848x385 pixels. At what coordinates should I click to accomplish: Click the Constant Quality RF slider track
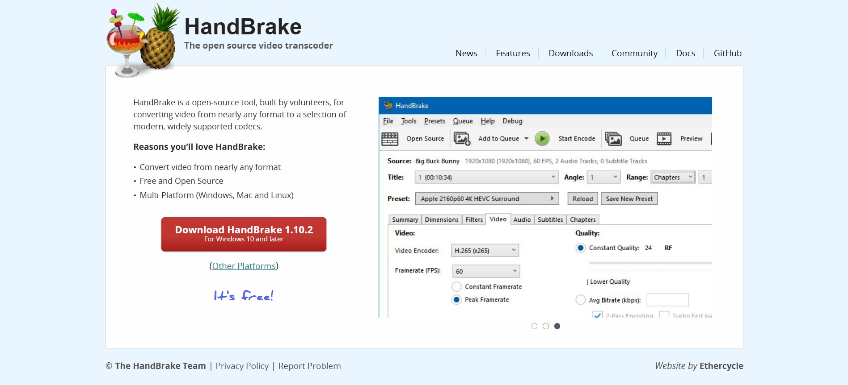pos(650,263)
